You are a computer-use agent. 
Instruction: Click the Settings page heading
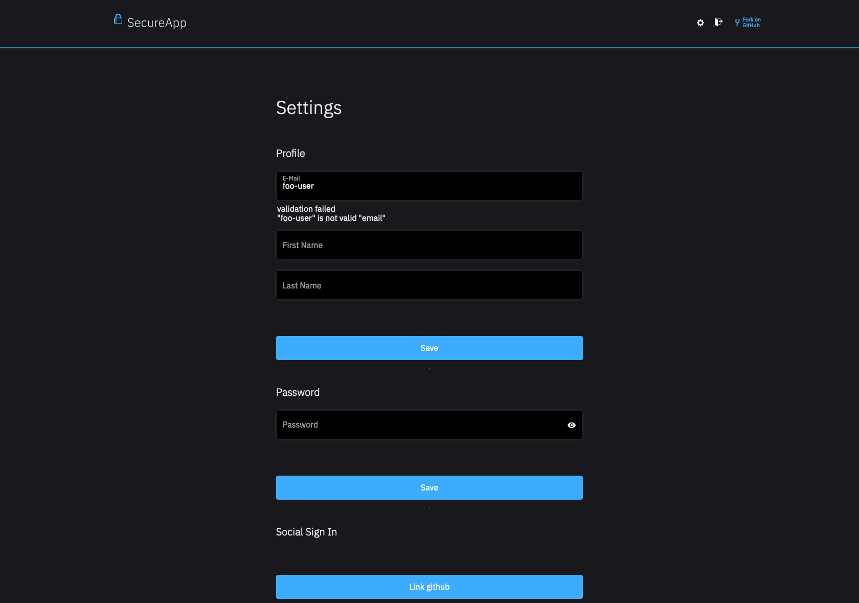coord(309,107)
